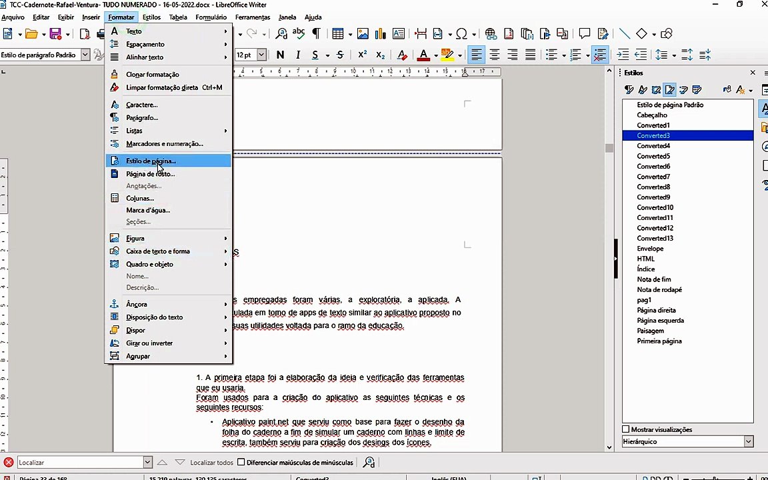Screen dimensions: 768x480
Task: Insert a table using the table icon
Action: click(x=337, y=33)
